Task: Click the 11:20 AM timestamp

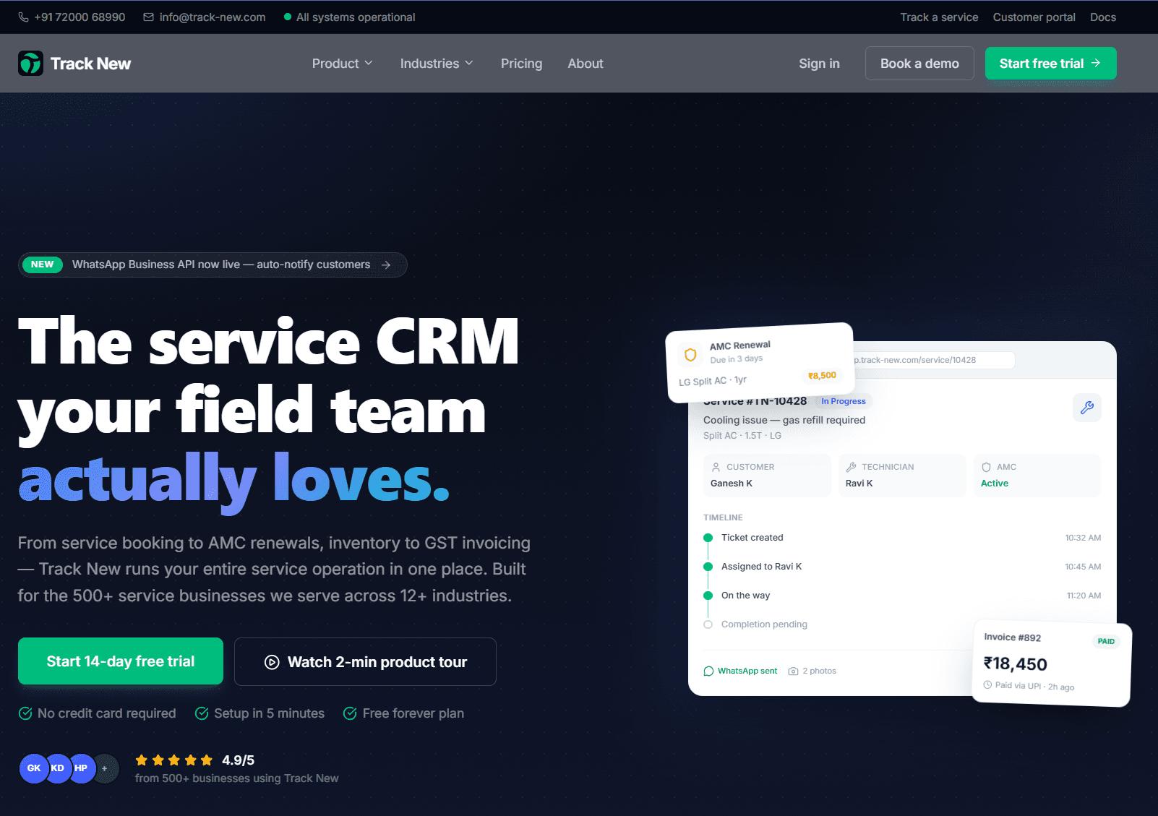Action: pos(1084,596)
